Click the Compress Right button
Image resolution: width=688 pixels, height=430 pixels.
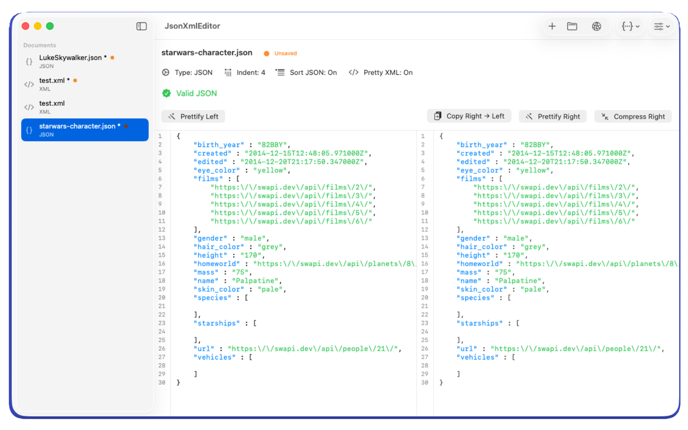(x=633, y=116)
